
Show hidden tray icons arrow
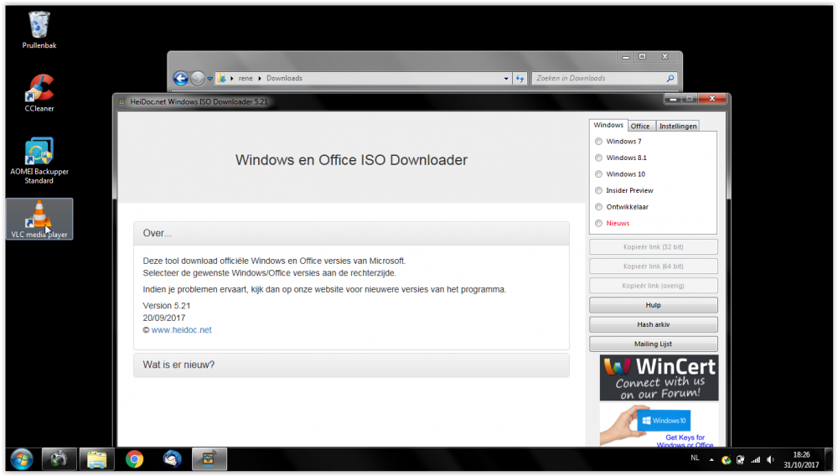[x=711, y=459]
